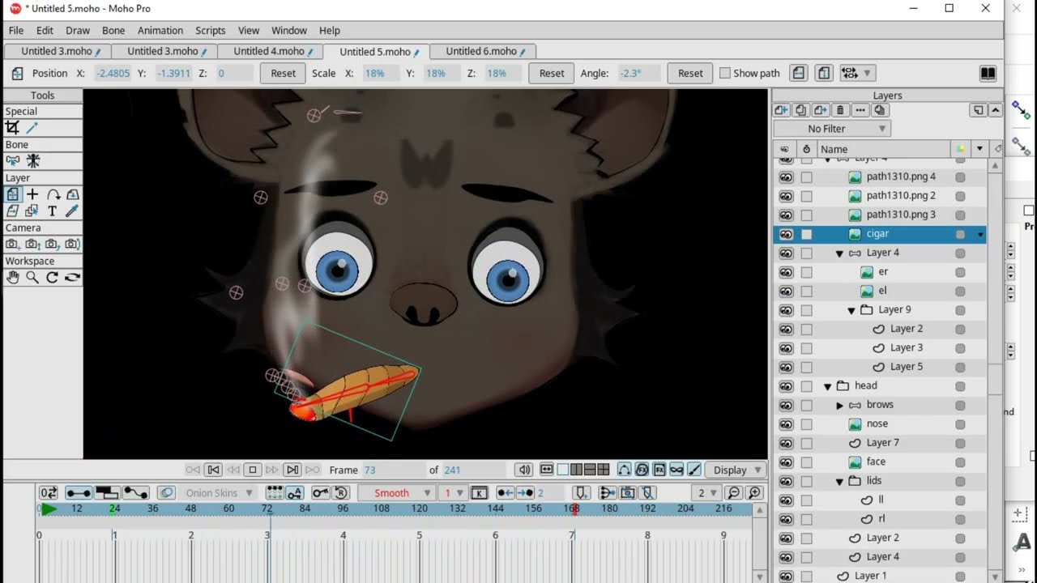The image size is (1037, 583).
Task: Toggle visibility of the head layer
Action: (x=786, y=386)
